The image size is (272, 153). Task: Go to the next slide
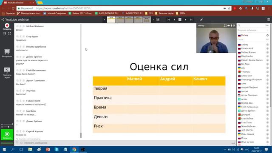(185, 20)
